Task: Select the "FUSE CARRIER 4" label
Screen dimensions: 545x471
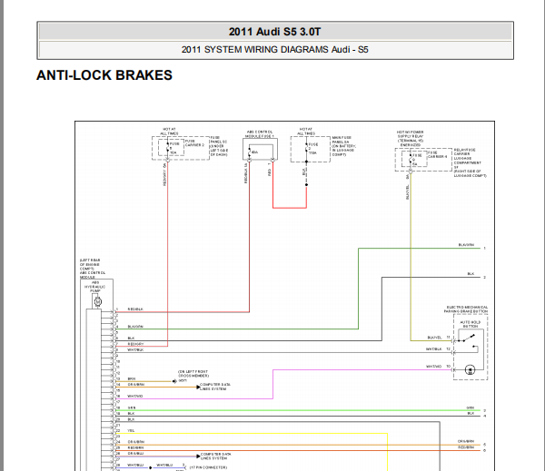Action: (x=437, y=155)
